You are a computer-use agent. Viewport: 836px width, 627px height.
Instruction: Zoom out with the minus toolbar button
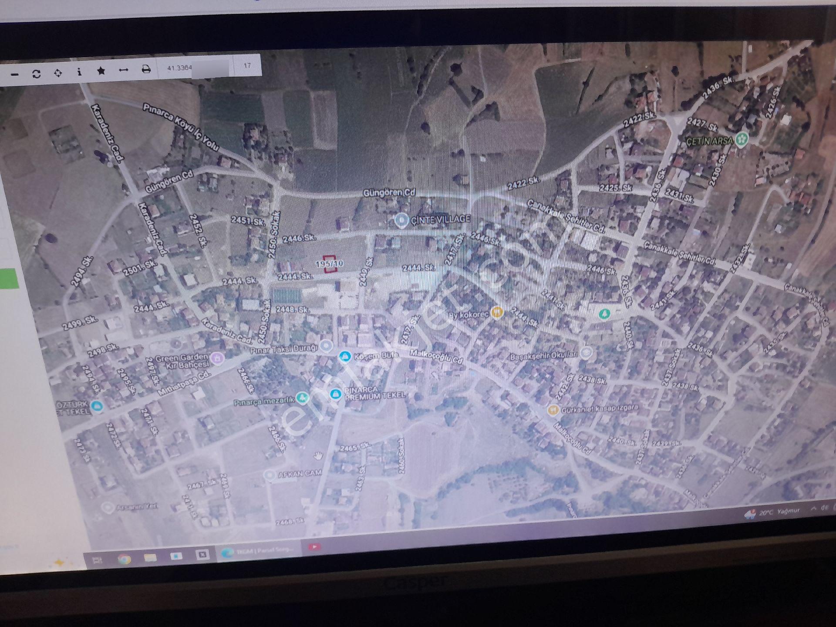pyautogui.click(x=14, y=74)
